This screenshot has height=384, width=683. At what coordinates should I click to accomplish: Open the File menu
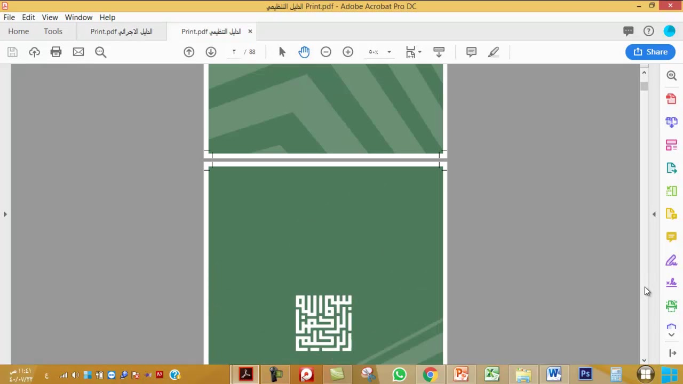tap(9, 17)
